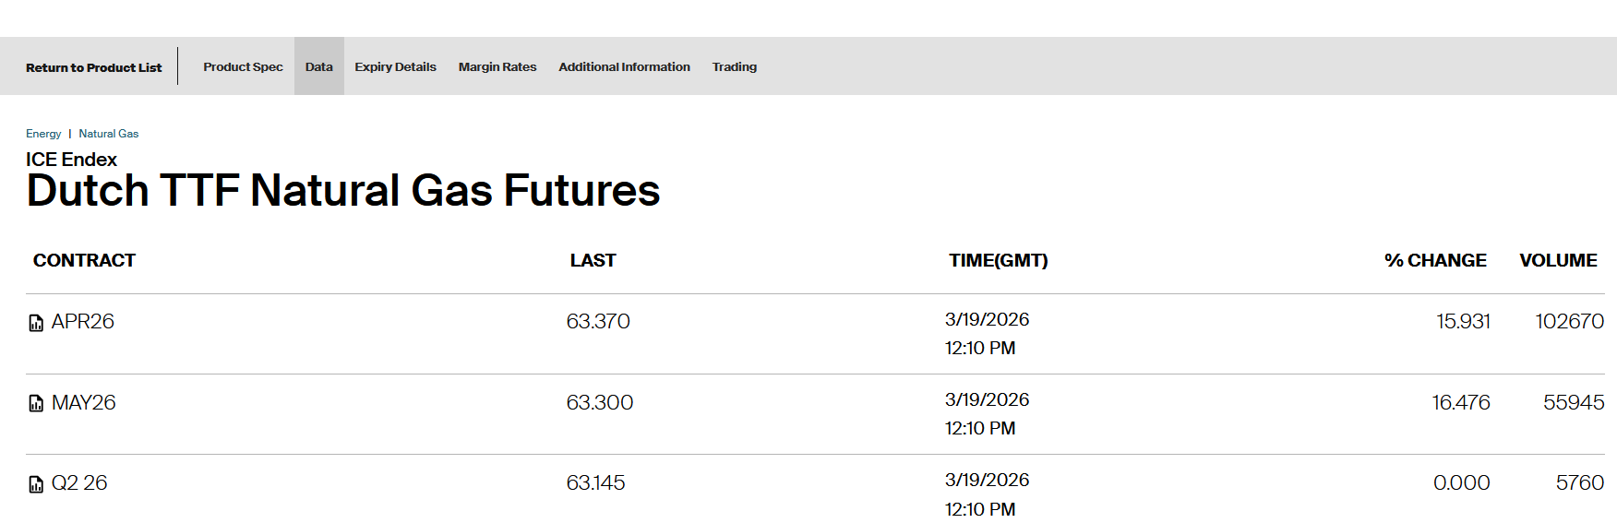Click the chart icon beside MAY26
This screenshot has height=523, width=1617.
tap(36, 403)
